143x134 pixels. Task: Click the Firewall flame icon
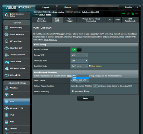(x=6, y=129)
